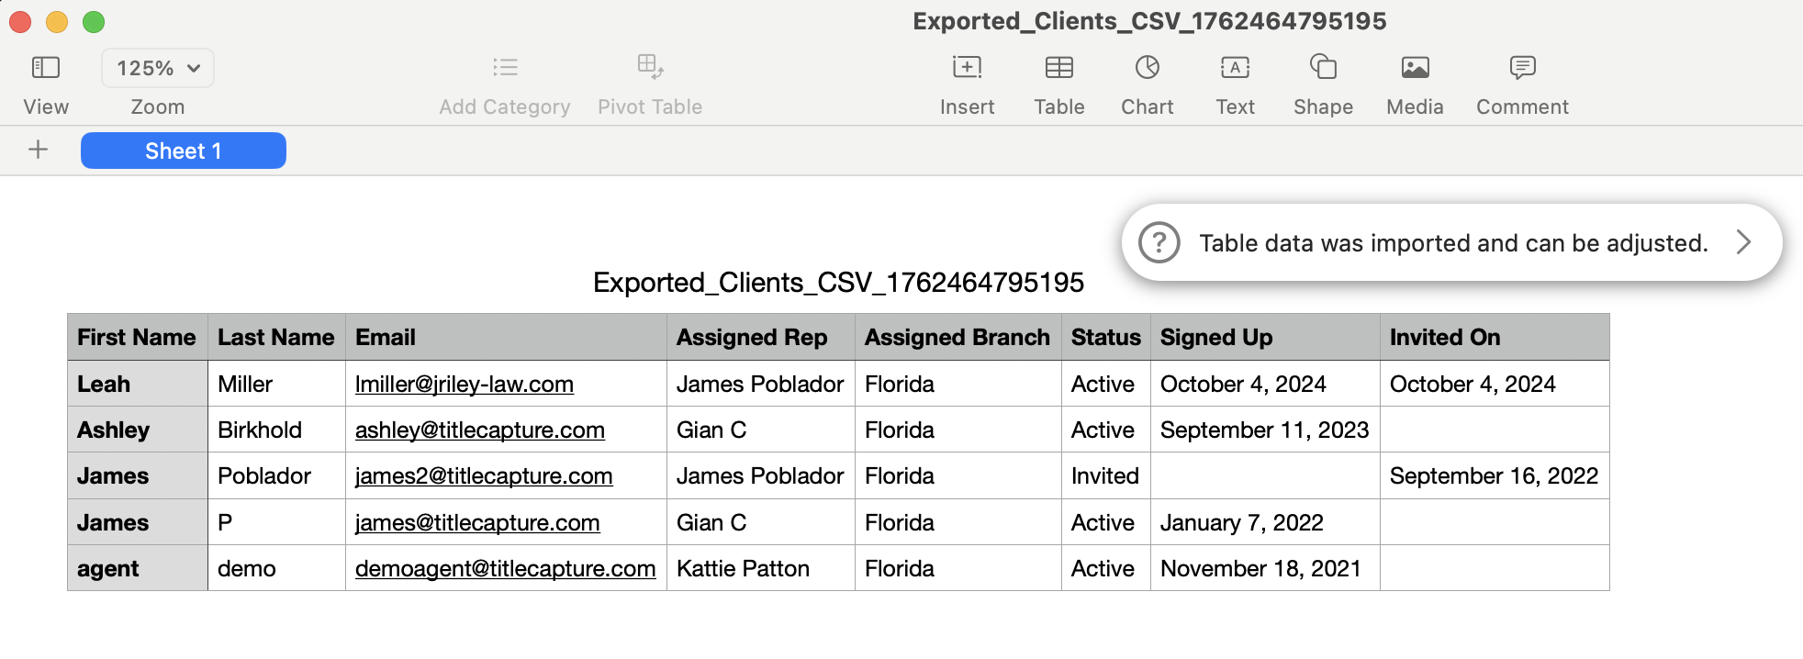Open the View sidebar options icon
The width and height of the screenshot is (1803, 659).
[46, 68]
